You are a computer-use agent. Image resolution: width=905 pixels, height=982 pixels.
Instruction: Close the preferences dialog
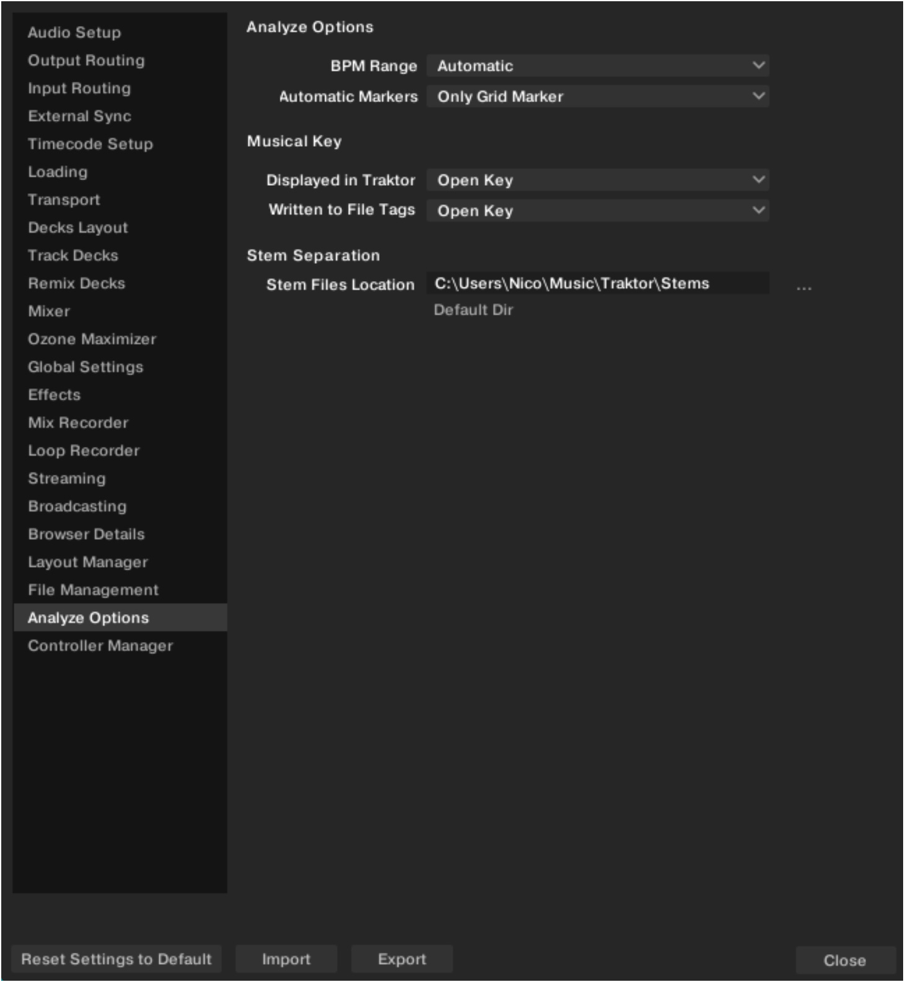(845, 960)
